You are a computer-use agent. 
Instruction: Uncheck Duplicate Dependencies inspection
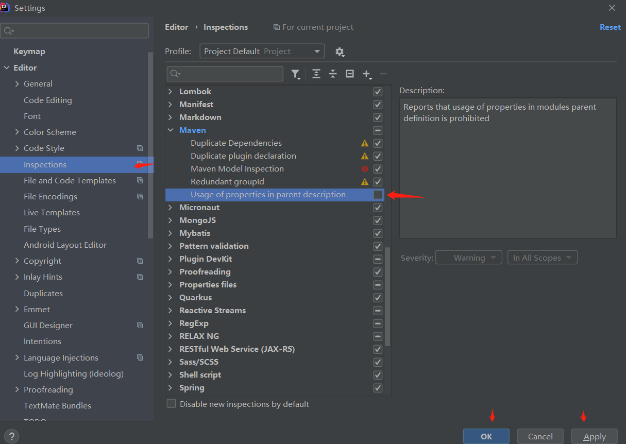point(378,143)
